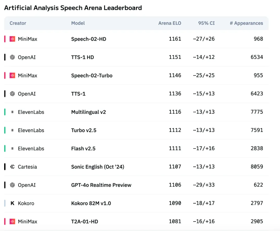Click the ElevenLabs logo beside Flash v2.5
This screenshot has width=280, height=231.
[x=12, y=149]
